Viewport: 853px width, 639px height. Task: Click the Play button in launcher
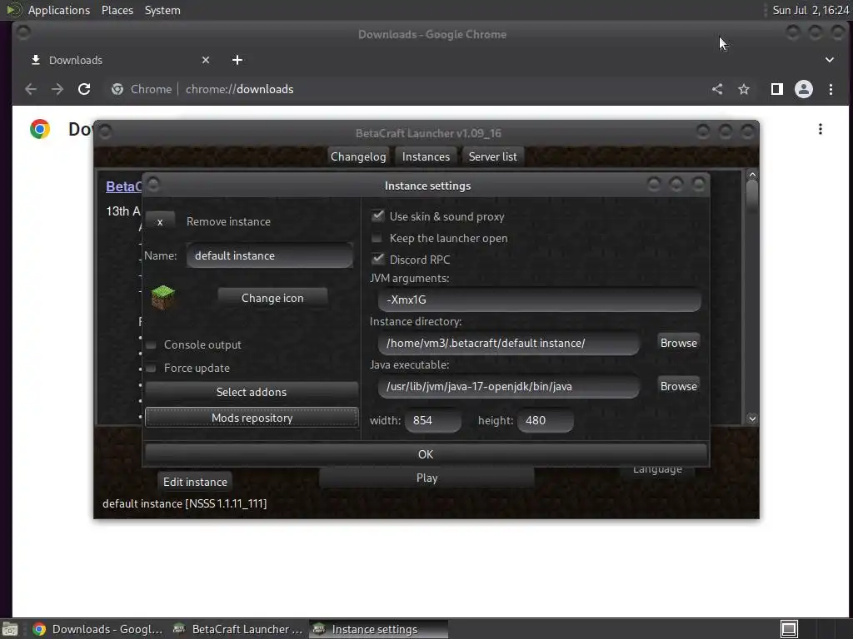click(426, 478)
